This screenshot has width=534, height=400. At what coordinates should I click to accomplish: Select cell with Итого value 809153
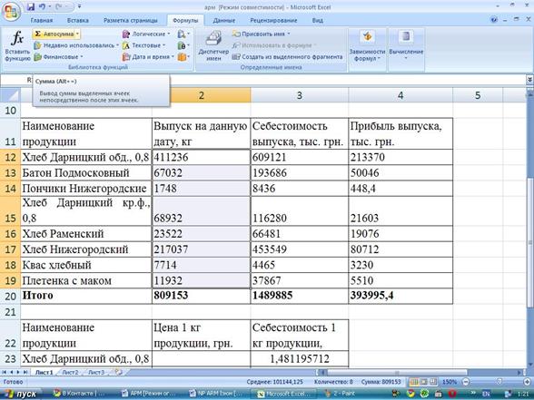pyautogui.click(x=201, y=296)
